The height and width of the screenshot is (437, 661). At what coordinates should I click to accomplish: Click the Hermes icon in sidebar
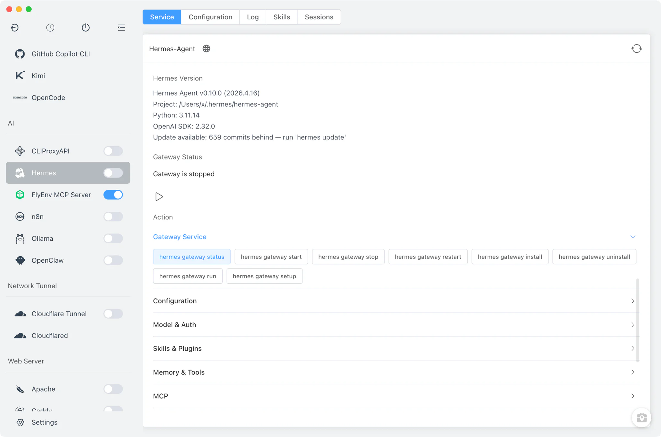tap(20, 173)
